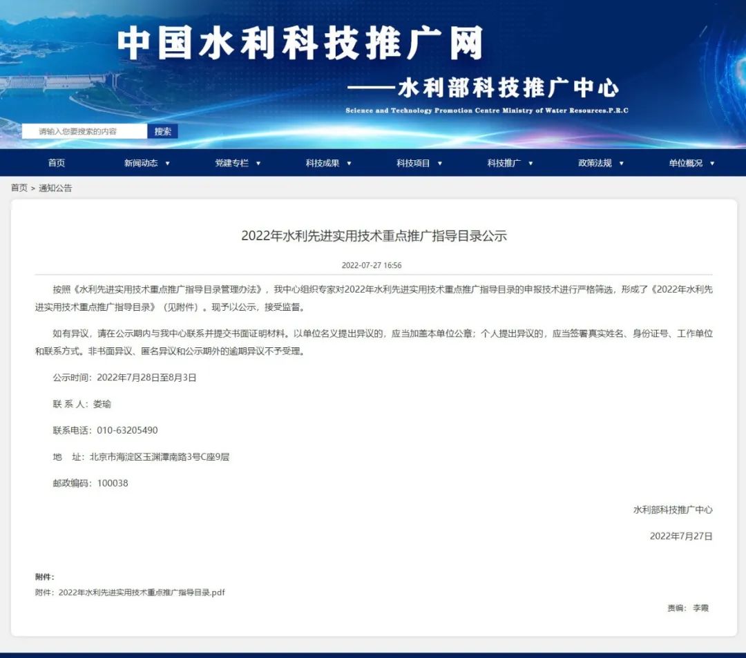Expand the 新闻动态 dropdown arrow

167,164
